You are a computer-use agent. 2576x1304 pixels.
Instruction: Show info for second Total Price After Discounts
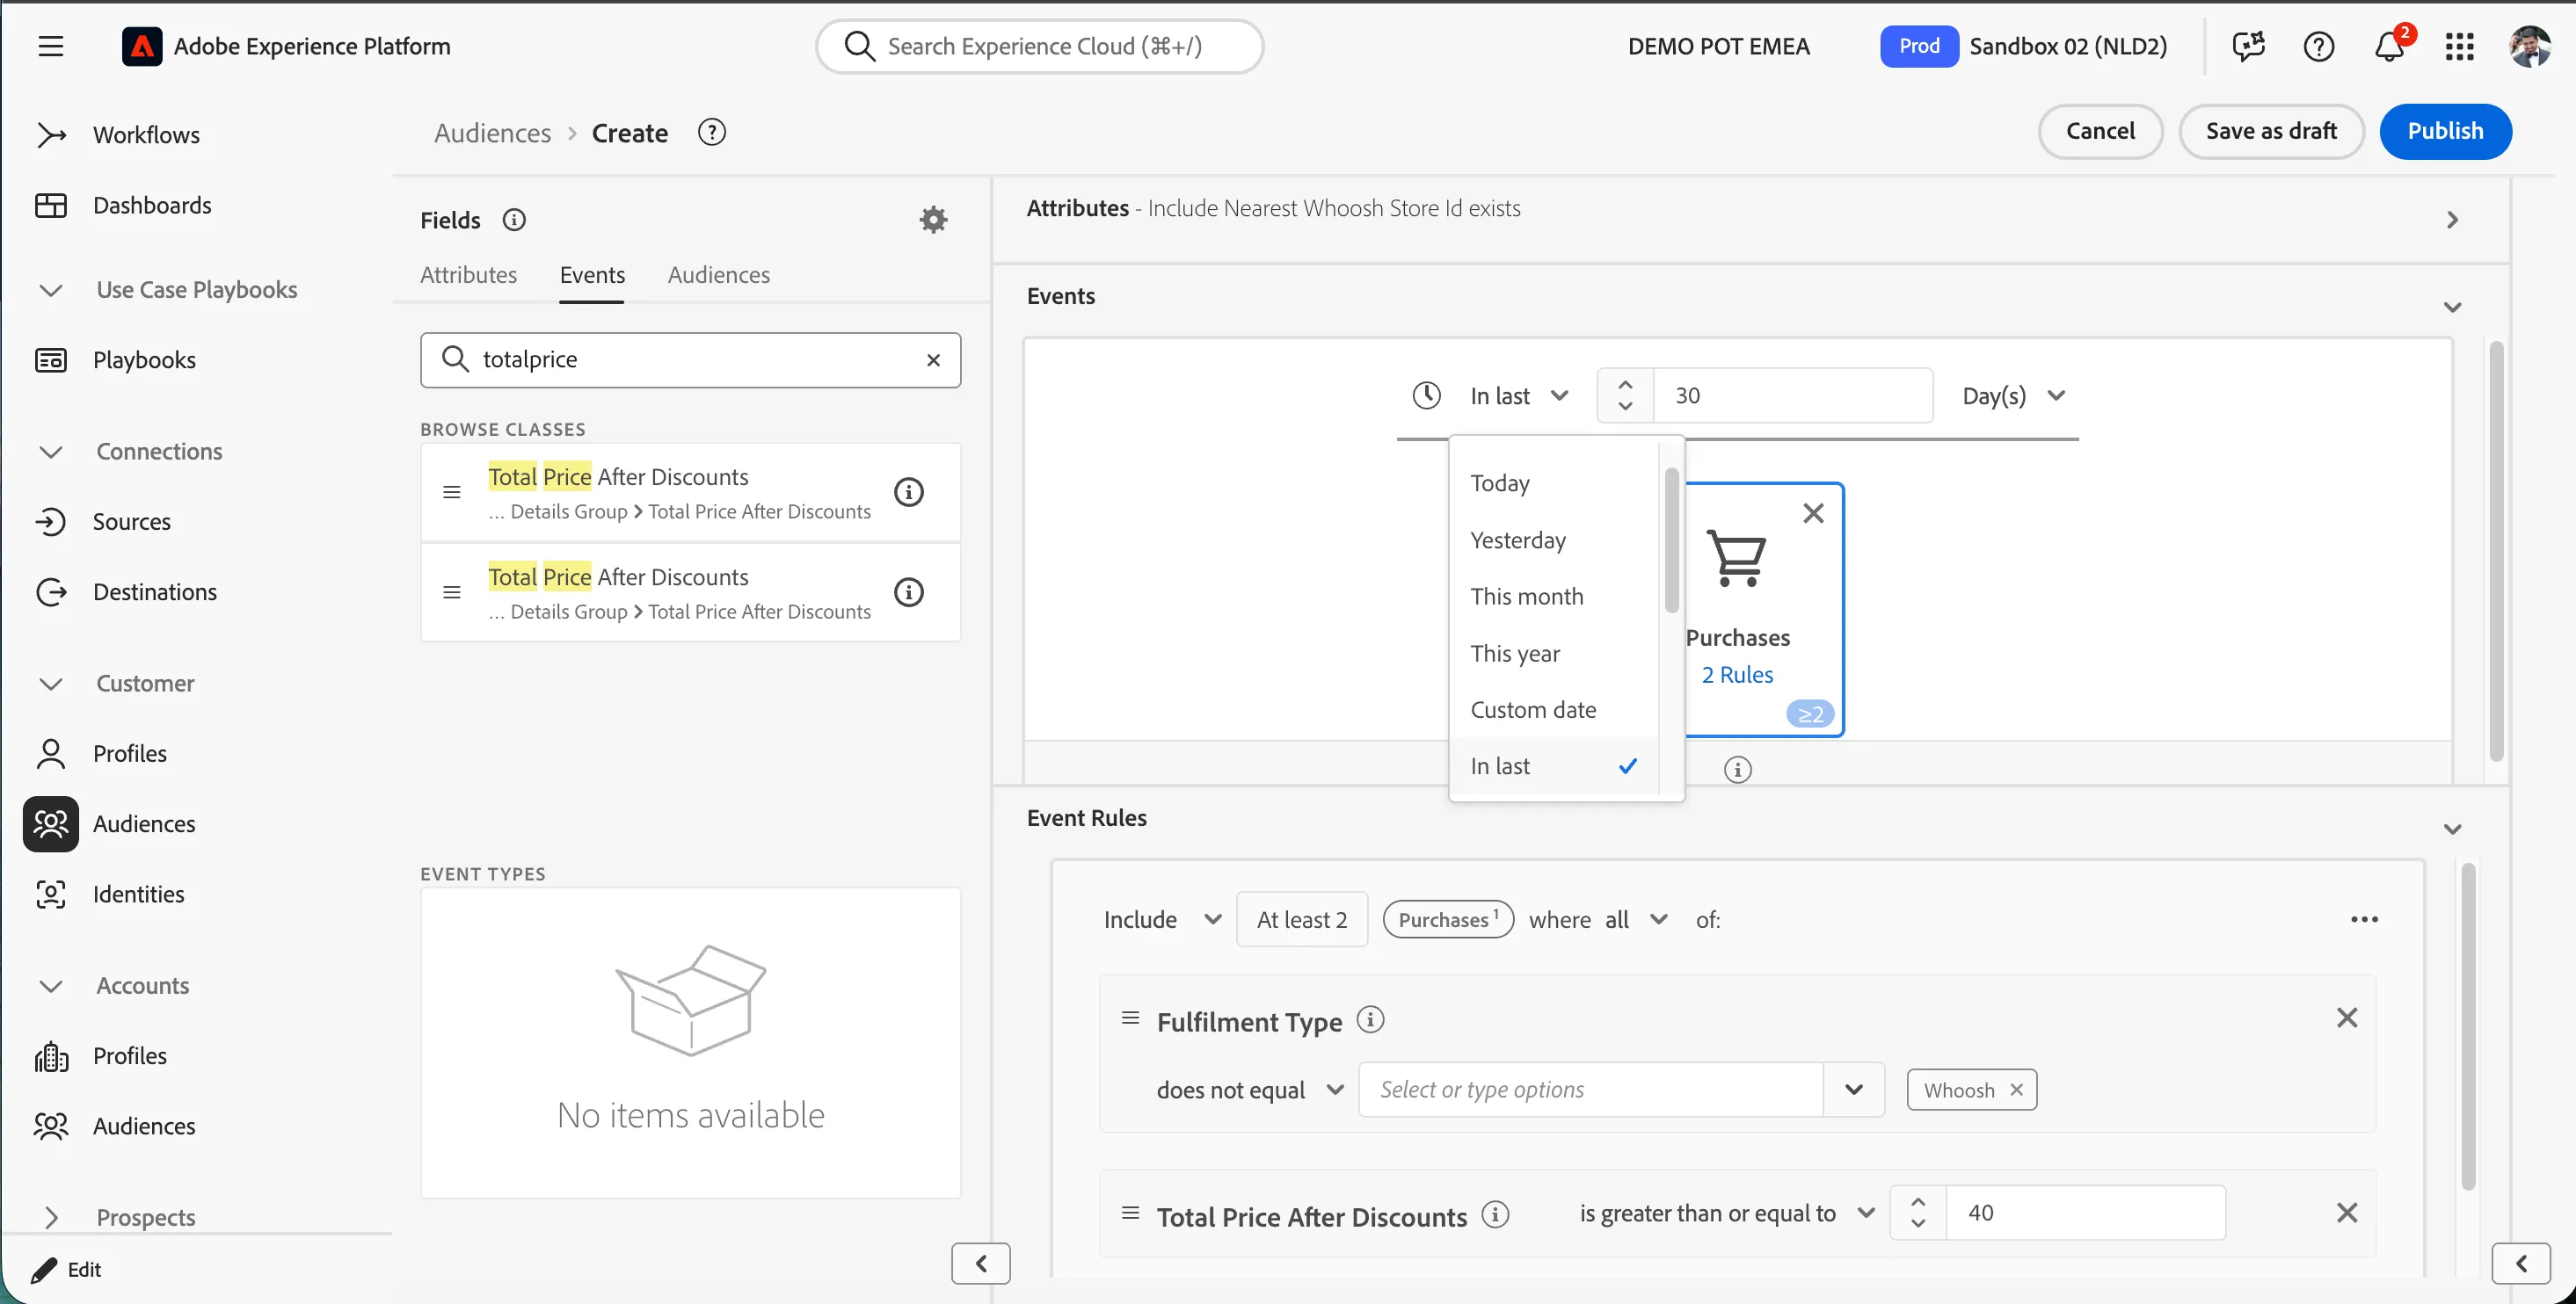908,592
